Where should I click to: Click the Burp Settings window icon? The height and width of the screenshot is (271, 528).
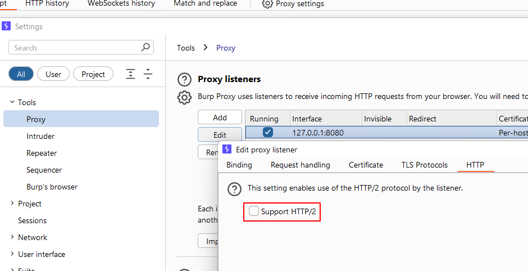(x=6, y=26)
